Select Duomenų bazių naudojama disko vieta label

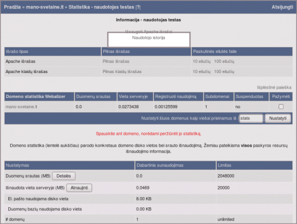45,209
